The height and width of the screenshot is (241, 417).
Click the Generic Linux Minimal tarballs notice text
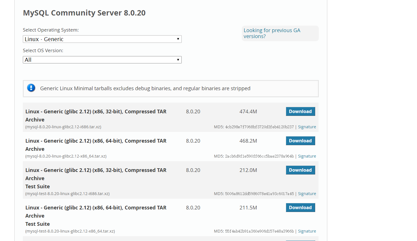tap(145, 89)
